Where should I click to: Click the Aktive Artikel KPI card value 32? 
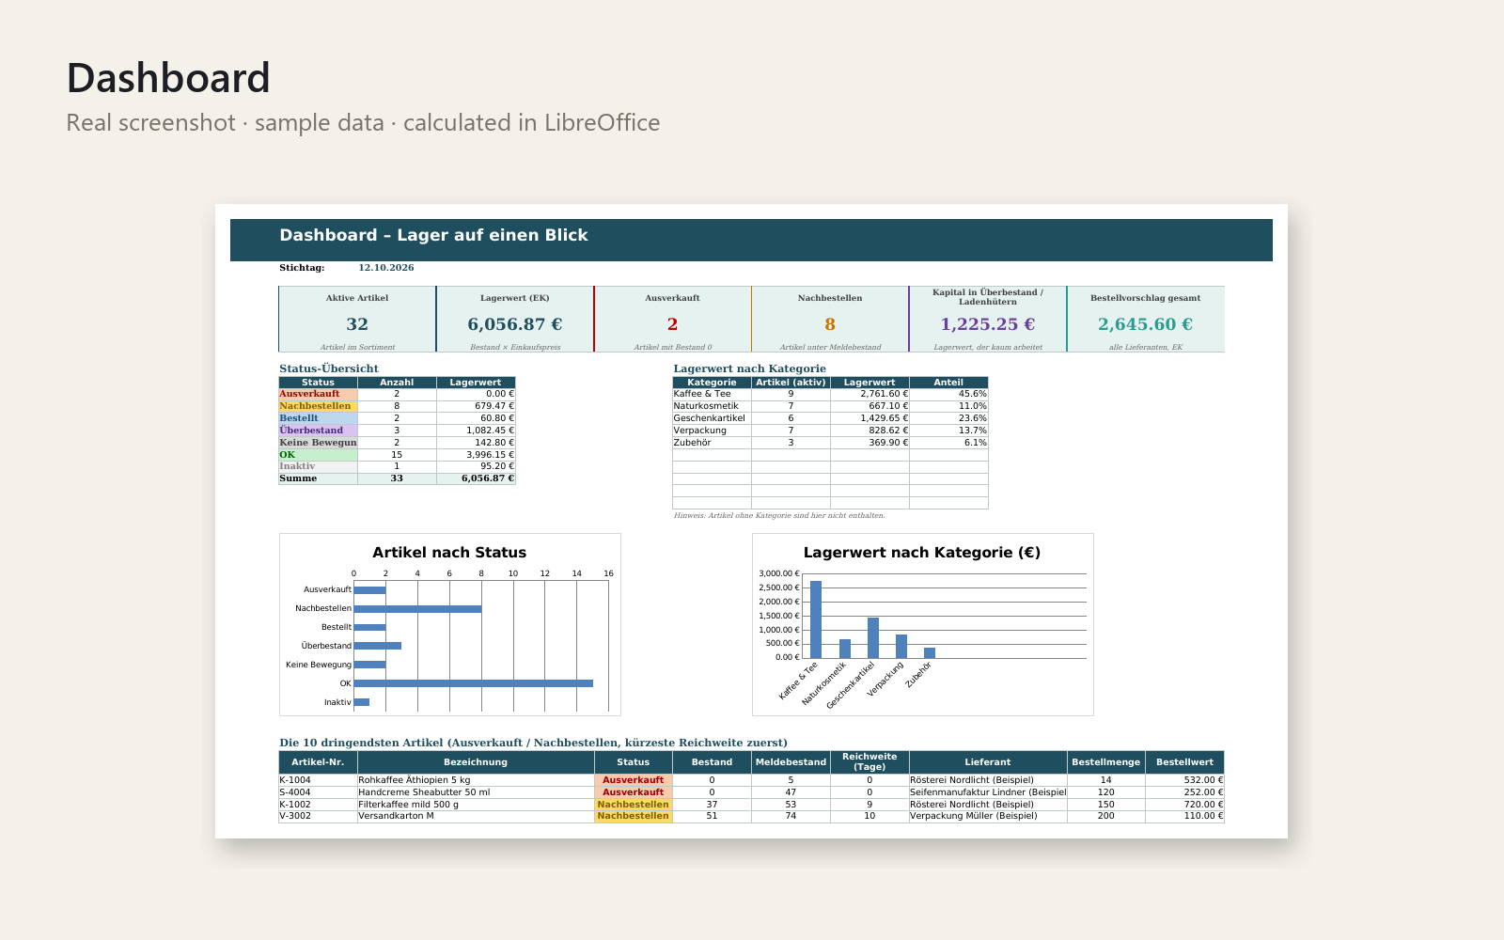(x=357, y=324)
